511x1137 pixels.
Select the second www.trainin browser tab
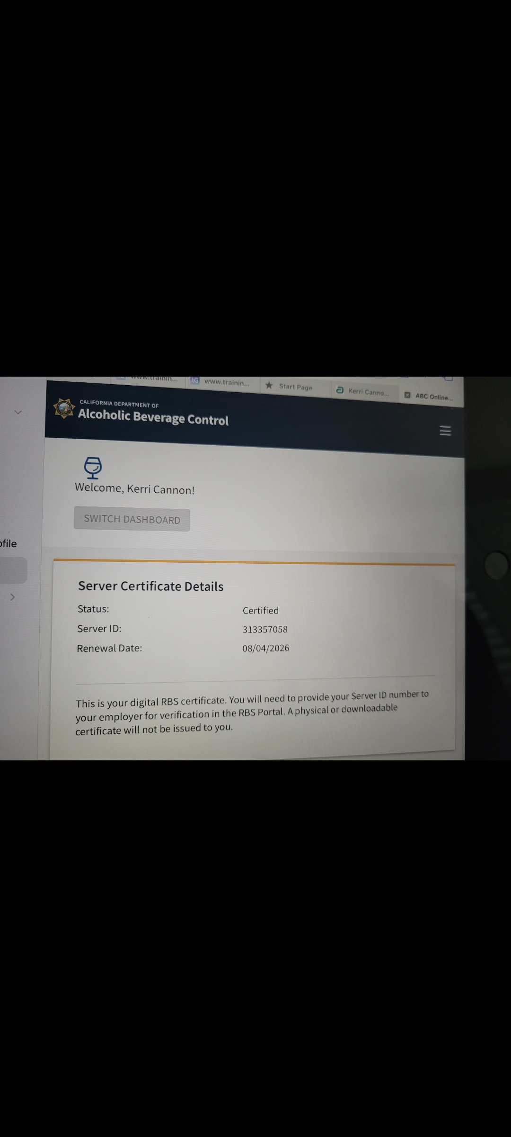click(226, 383)
